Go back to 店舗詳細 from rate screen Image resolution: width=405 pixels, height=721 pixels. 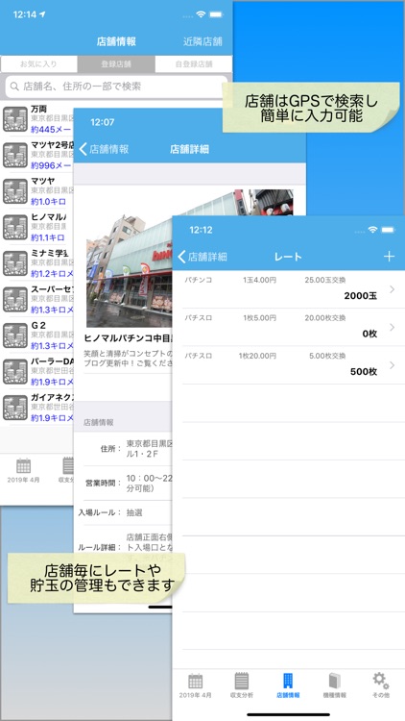[202, 257]
